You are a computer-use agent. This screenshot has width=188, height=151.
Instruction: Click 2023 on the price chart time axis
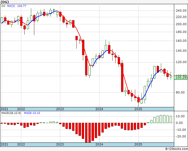pyautogui.click(x=60, y=109)
